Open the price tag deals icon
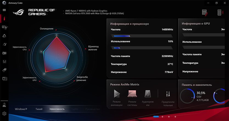 coord(4,70)
